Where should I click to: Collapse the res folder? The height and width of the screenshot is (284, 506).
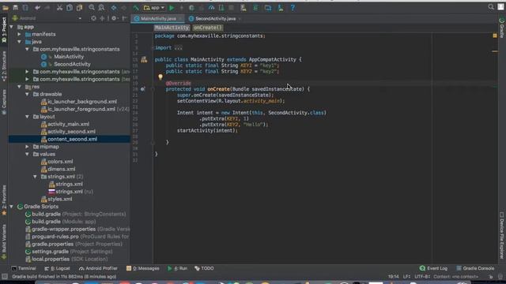(19, 87)
